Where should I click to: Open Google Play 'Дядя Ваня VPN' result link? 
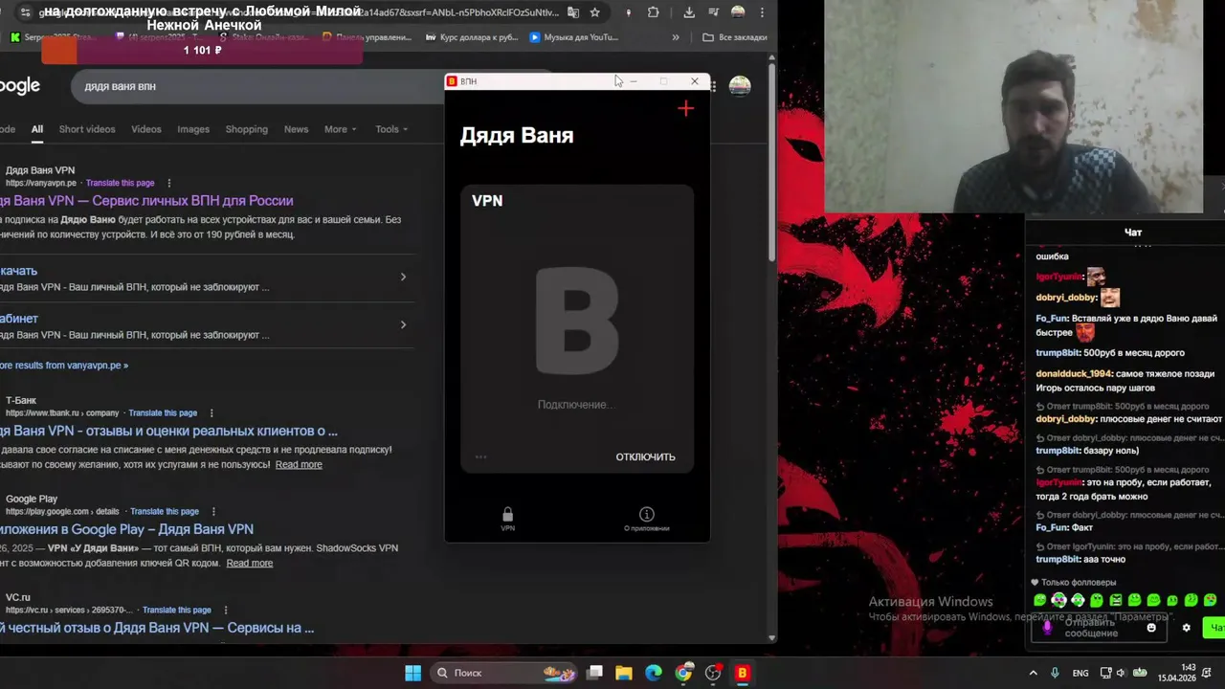coord(126,529)
